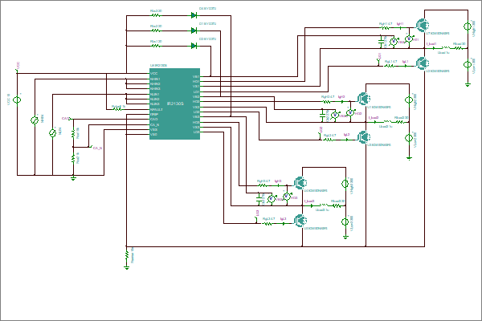Viewport: 482px width, 321px height.
Task: Select the Rsense resistor at the bottom
Action: (126, 255)
